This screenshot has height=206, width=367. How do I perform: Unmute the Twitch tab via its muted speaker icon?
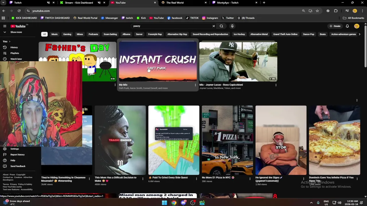click(48, 3)
